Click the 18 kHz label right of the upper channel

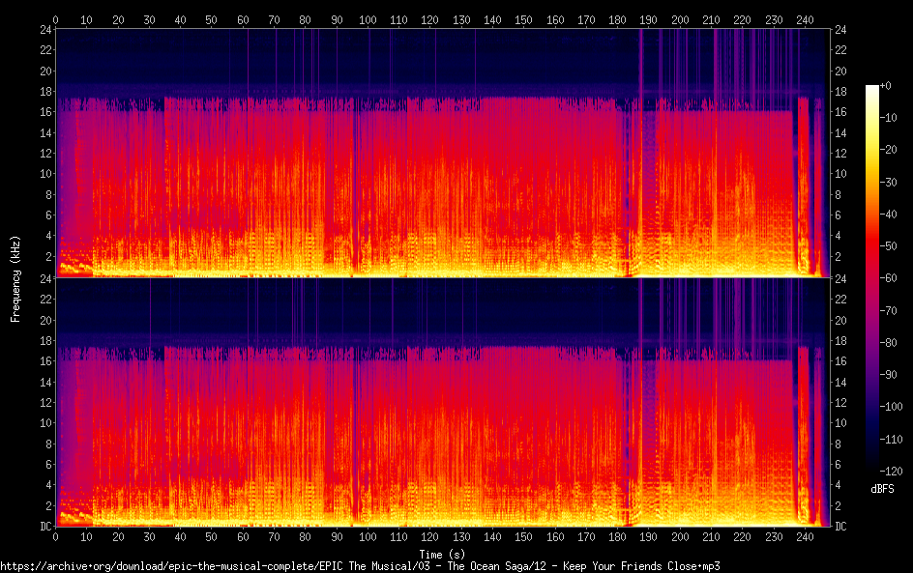[840, 92]
